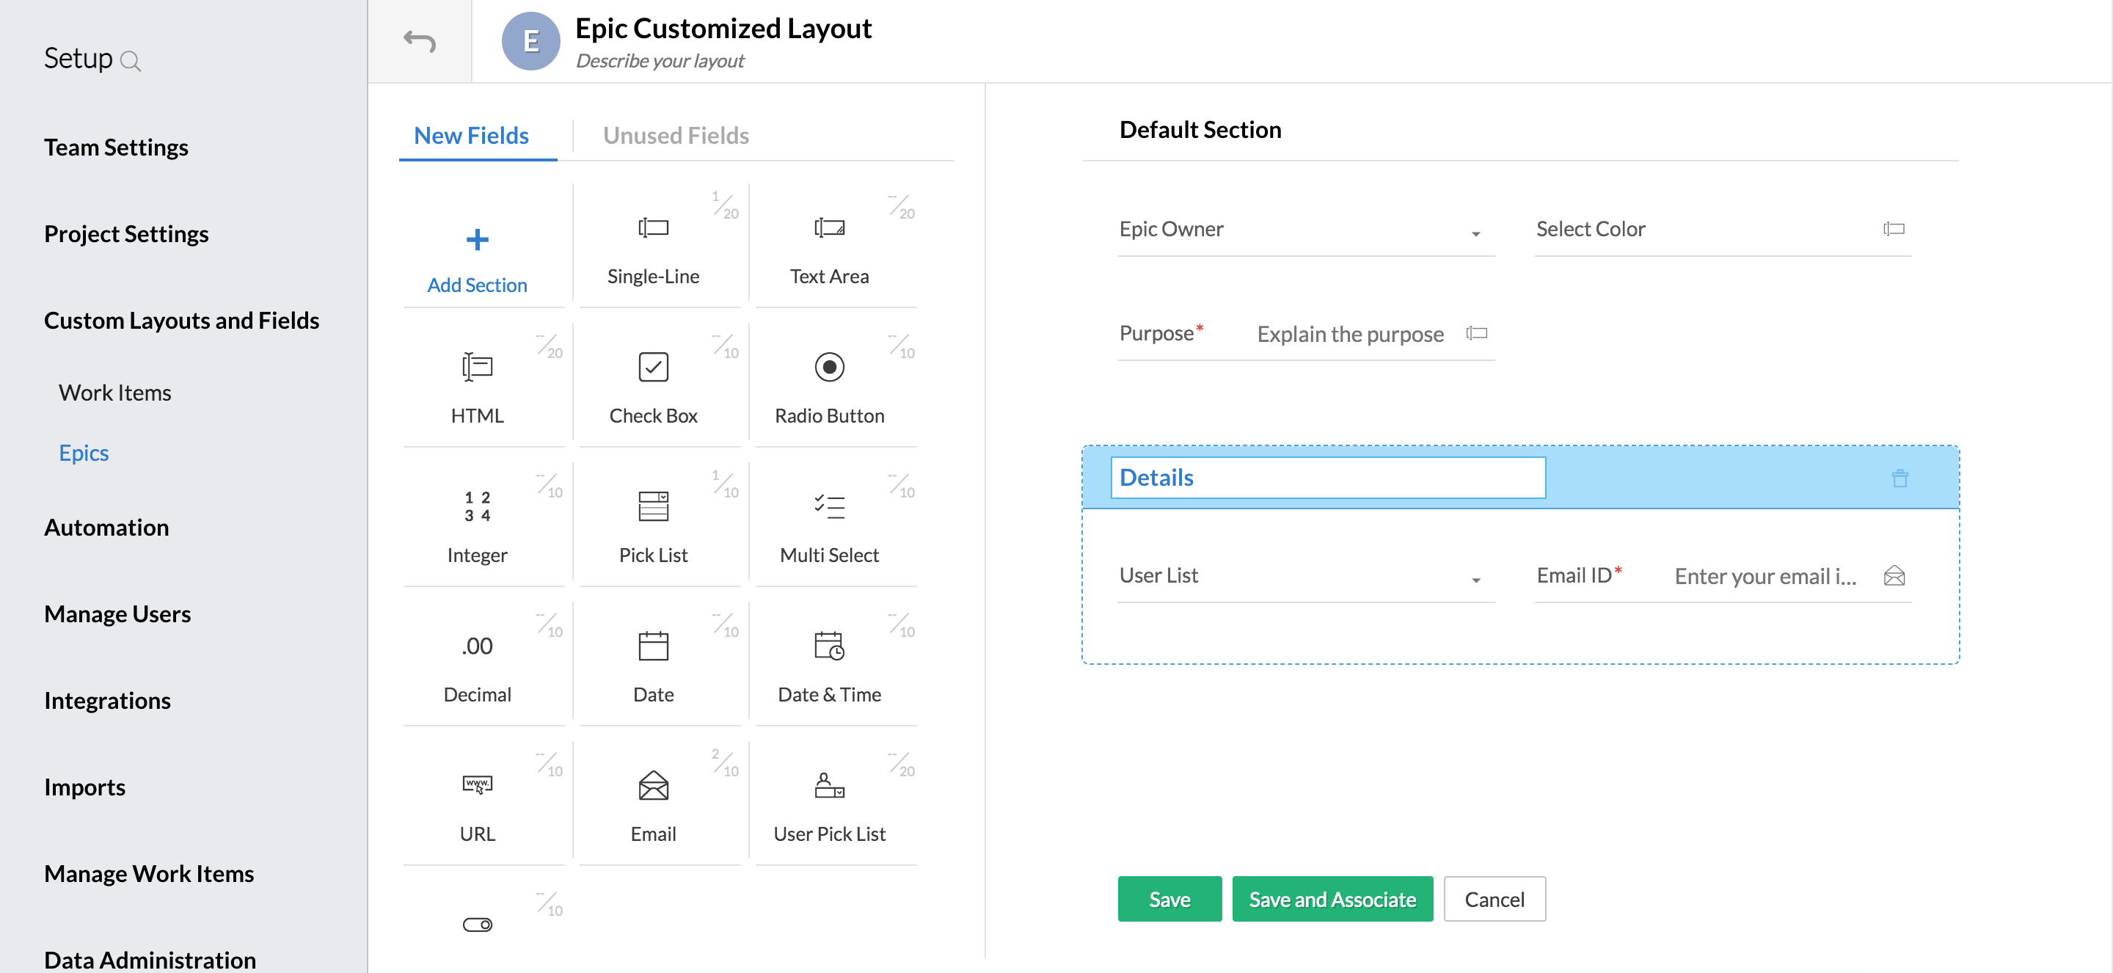Open the User List dropdown
Viewport: 2113px width, 973px height.
point(1476,580)
